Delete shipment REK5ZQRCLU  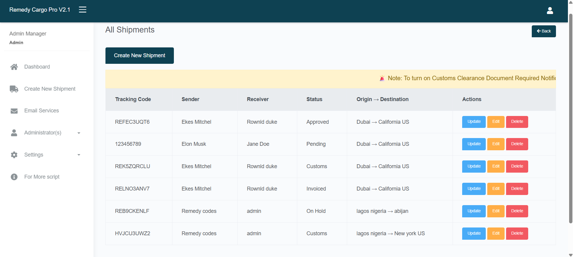[x=517, y=166]
